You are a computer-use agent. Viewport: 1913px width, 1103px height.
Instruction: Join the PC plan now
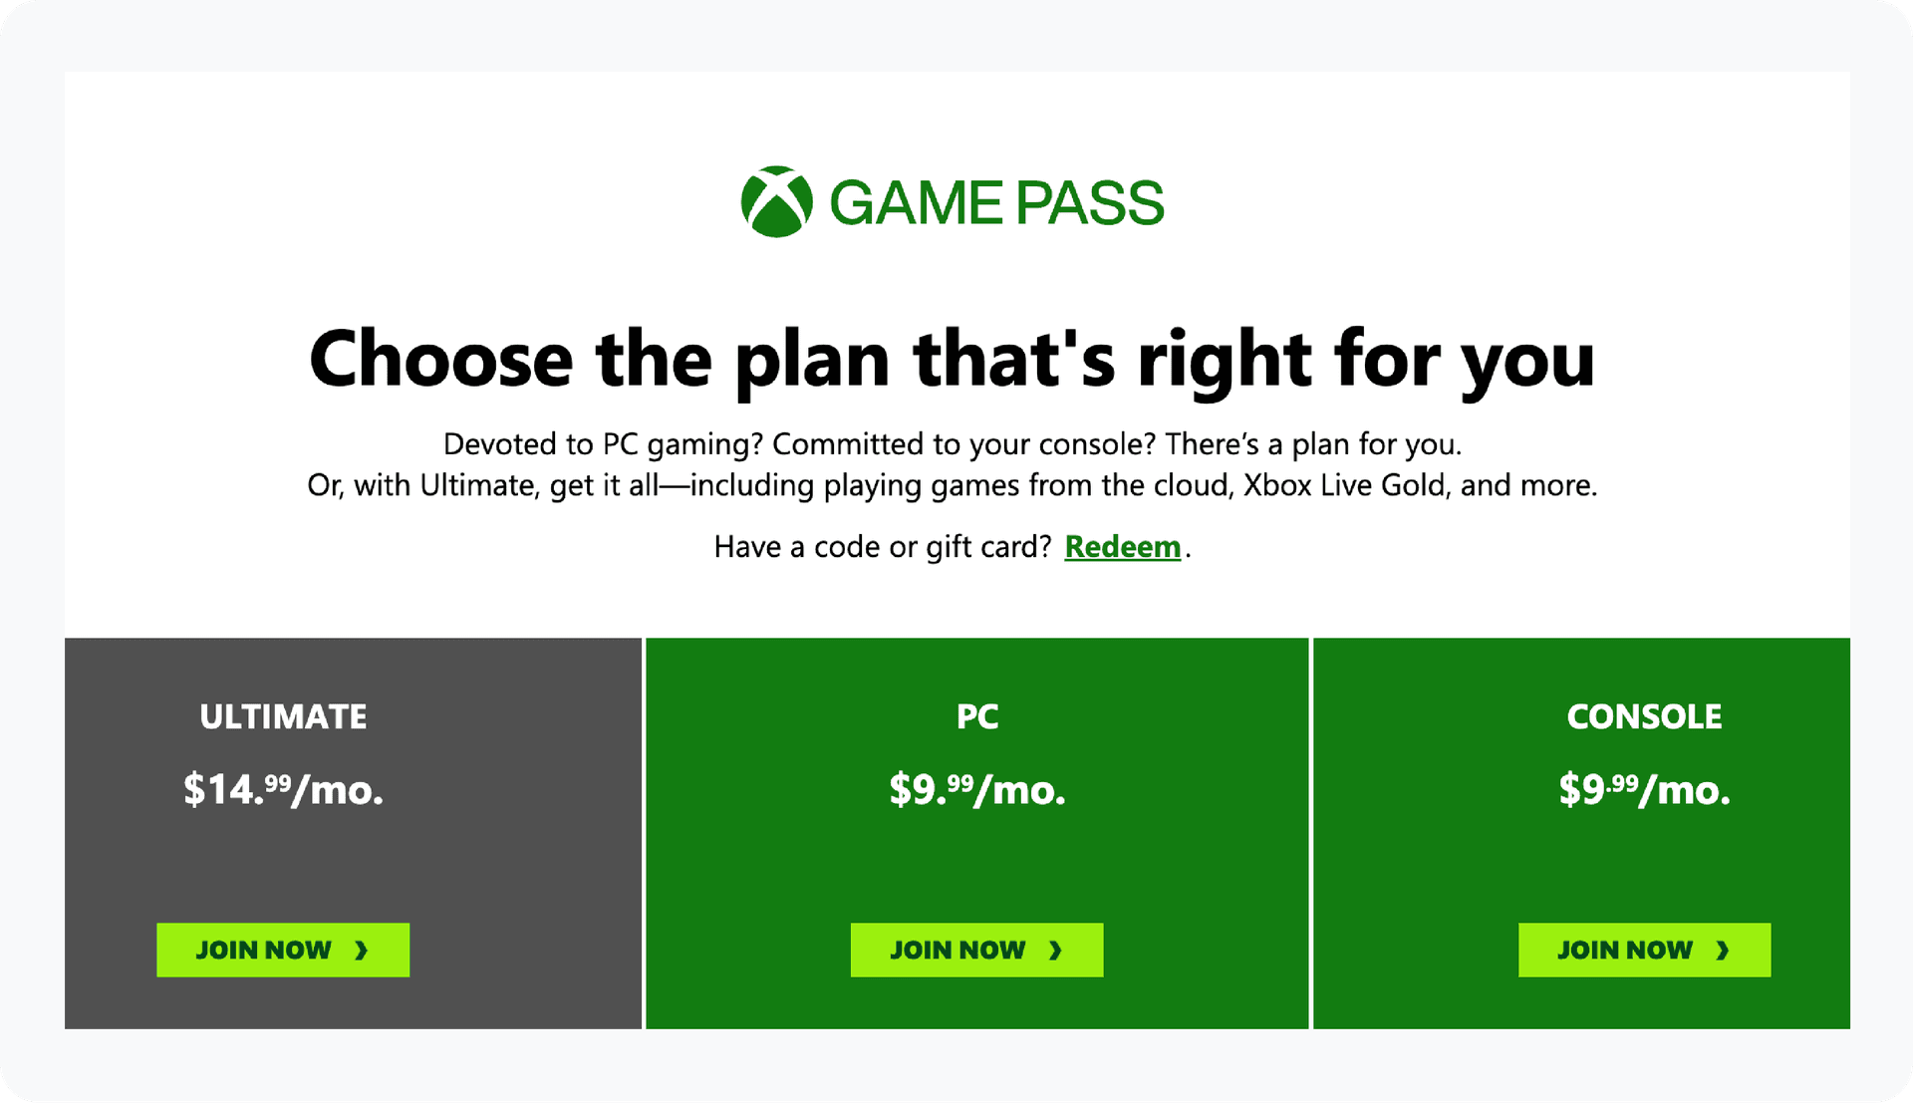[x=976, y=950]
